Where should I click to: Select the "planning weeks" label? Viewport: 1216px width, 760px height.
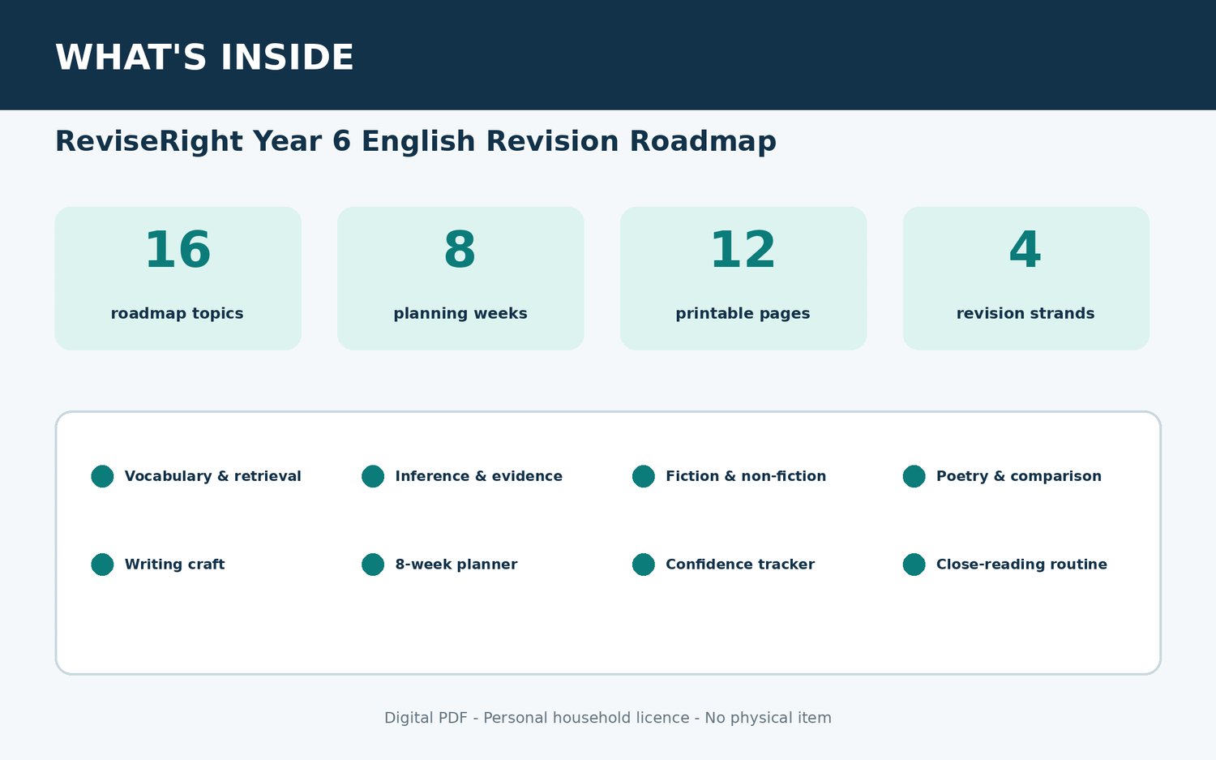coord(460,313)
